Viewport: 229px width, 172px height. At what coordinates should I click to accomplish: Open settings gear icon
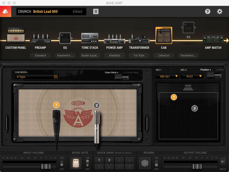220,11
